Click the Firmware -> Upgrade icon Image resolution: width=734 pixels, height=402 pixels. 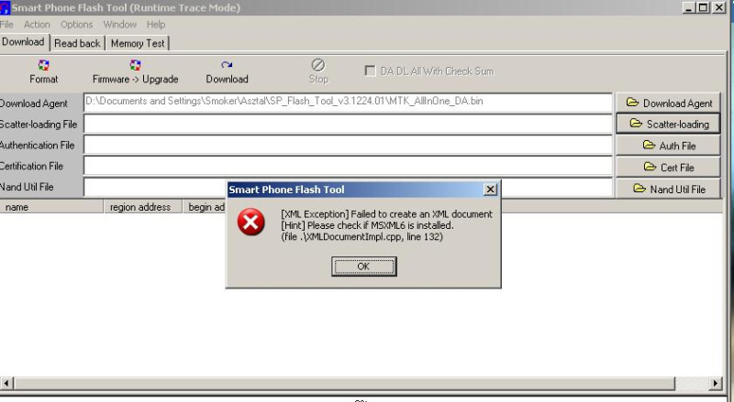coord(135,65)
